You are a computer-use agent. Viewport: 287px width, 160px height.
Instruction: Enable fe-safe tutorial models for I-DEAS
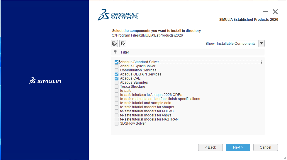(x=116, y=111)
